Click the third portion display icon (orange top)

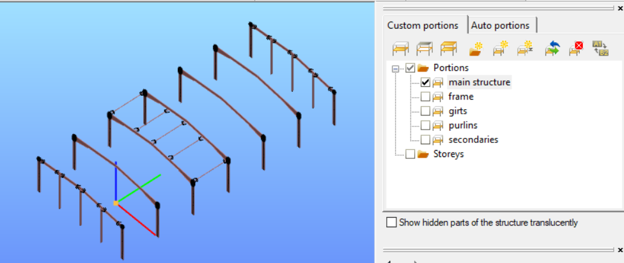pyautogui.click(x=448, y=49)
